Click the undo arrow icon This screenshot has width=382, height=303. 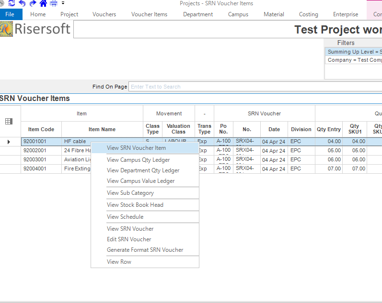coord(22,3)
